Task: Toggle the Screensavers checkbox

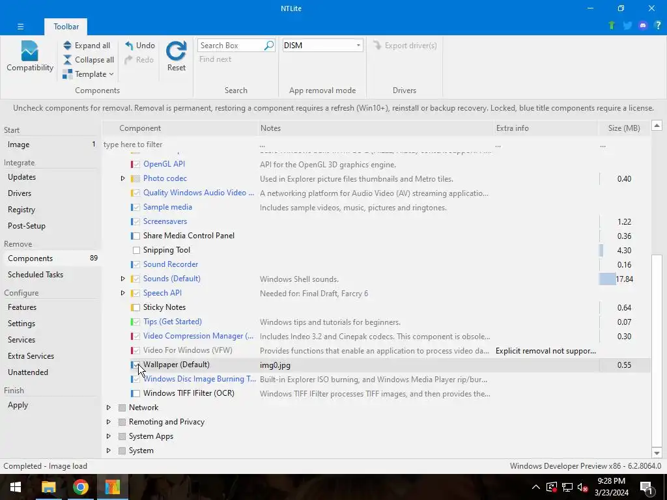Action: pyautogui.click(x=136, y=222)
